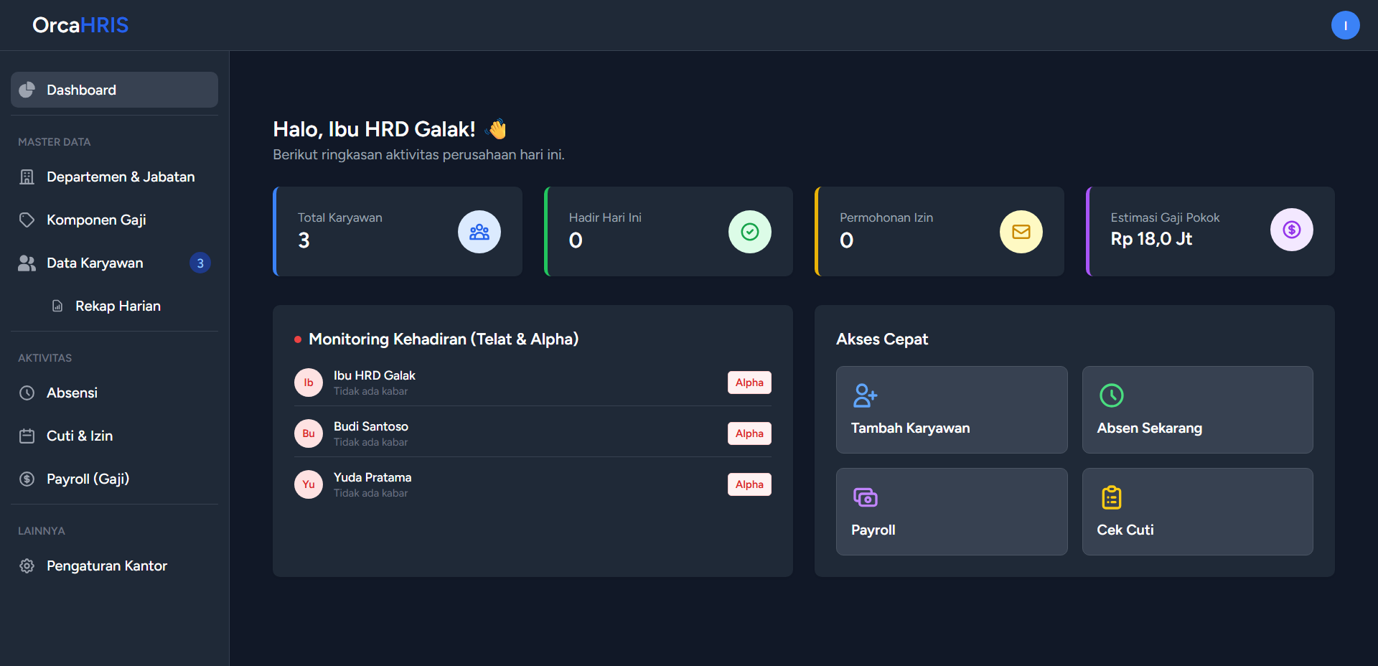The width and height of the screenshot is (1378, 666).
Task: Select the Departemen & Jabatan building icon
Action: click(x=27, y=177)
